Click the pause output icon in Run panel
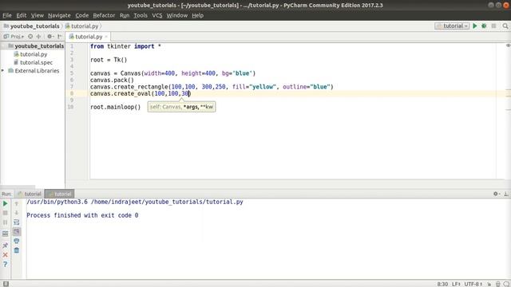This screenshot has height=287, width=511. pos(6,222)
